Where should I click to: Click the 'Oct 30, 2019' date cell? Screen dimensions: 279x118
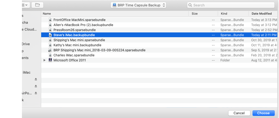[264, 40]
